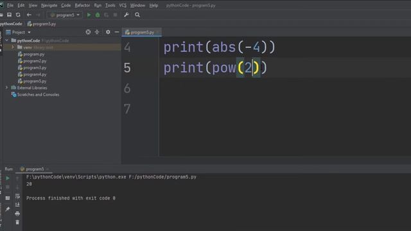Clear console with trash icon
Image resolution: width=411 pixels, height=231 pixels.
[x=17, y=222]
